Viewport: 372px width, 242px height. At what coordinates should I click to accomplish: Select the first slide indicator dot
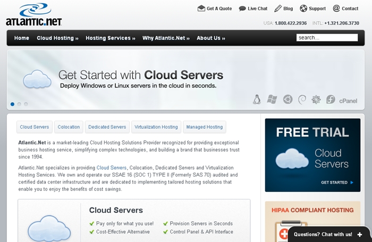point(13,104)
